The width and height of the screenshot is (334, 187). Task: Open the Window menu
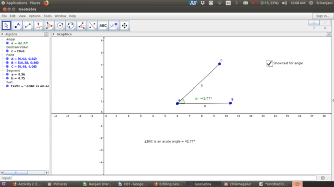60,16
